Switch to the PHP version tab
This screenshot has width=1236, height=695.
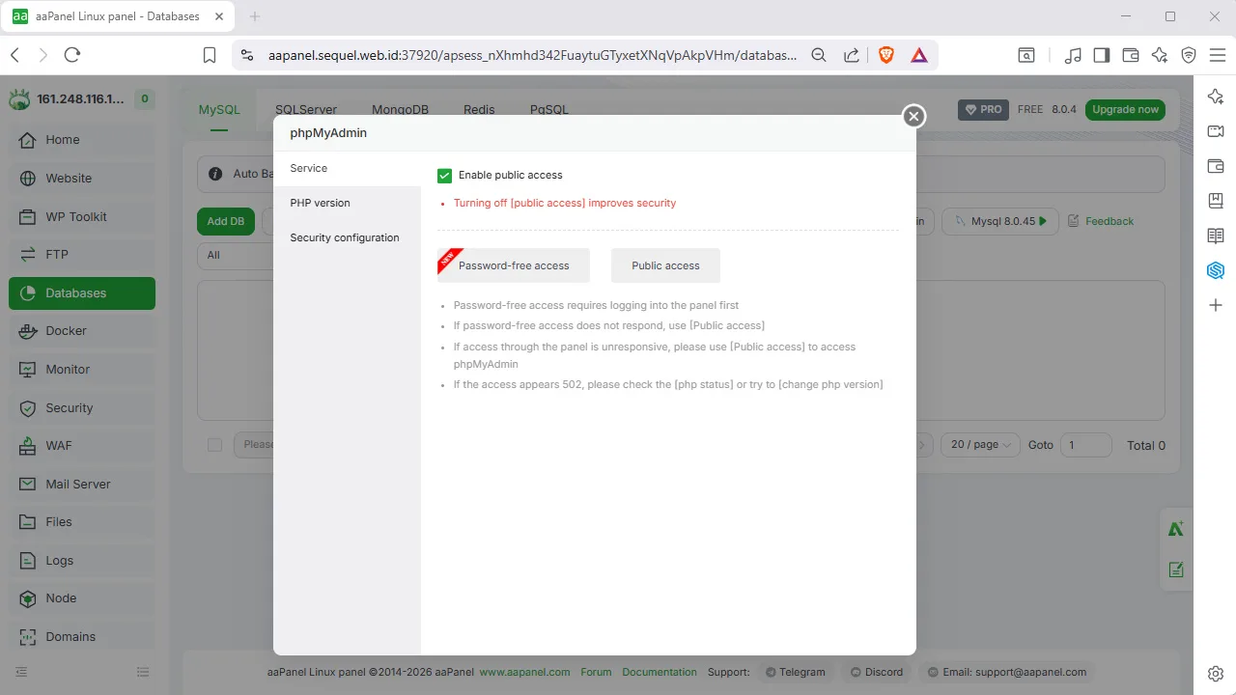(x=347, y=203)
